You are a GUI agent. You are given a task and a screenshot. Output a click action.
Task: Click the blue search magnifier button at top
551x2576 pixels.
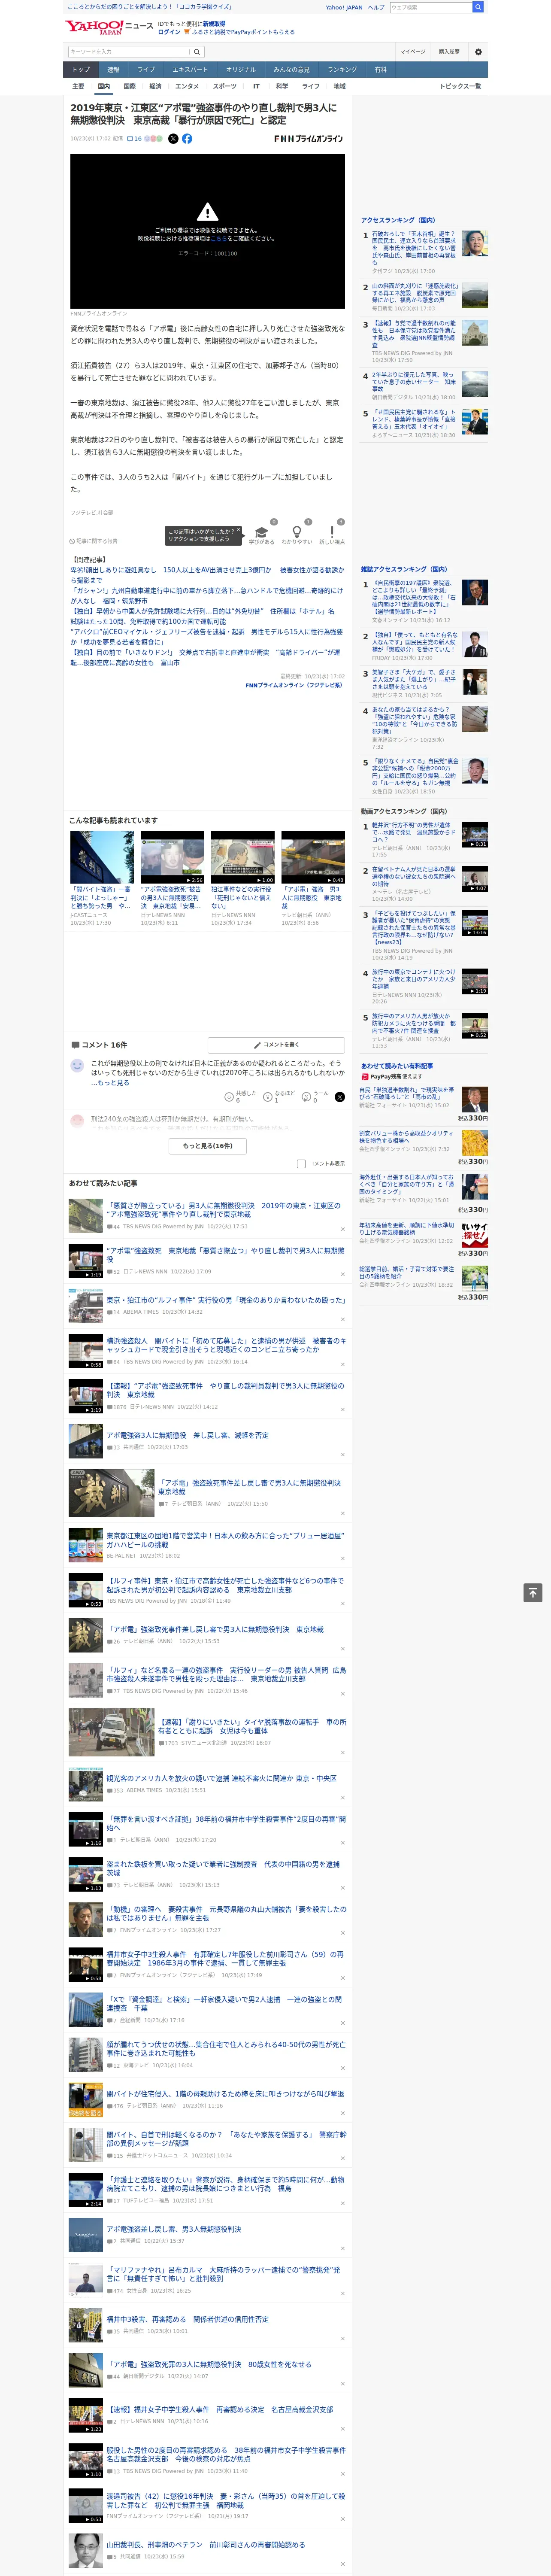[x=478, y=7]
